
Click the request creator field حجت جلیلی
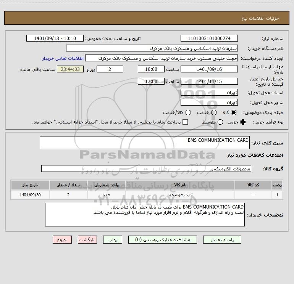pos(162,58)
